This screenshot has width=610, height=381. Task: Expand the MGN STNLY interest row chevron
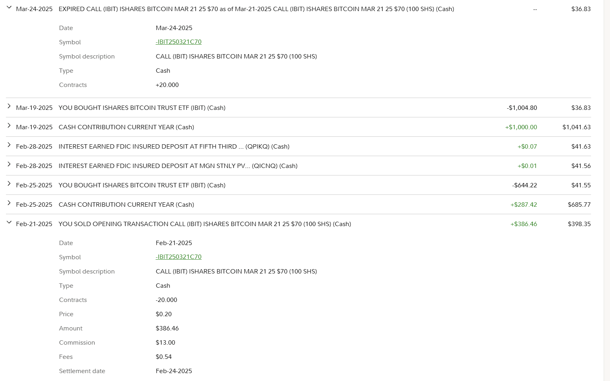(x=9, y=164)
